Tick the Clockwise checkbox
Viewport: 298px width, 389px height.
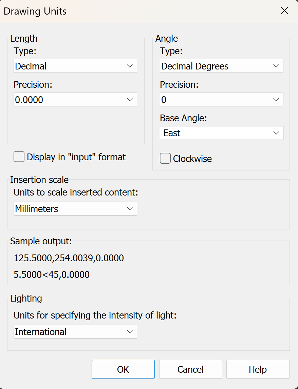(165, 158)
